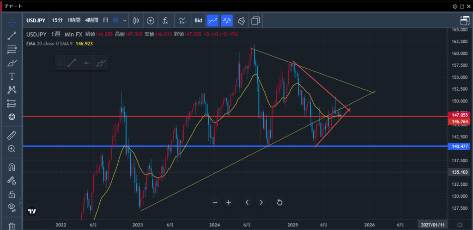473x230 pixels.
Task: Open the pattern drawing tool
Action: click(x=12, y=90)
